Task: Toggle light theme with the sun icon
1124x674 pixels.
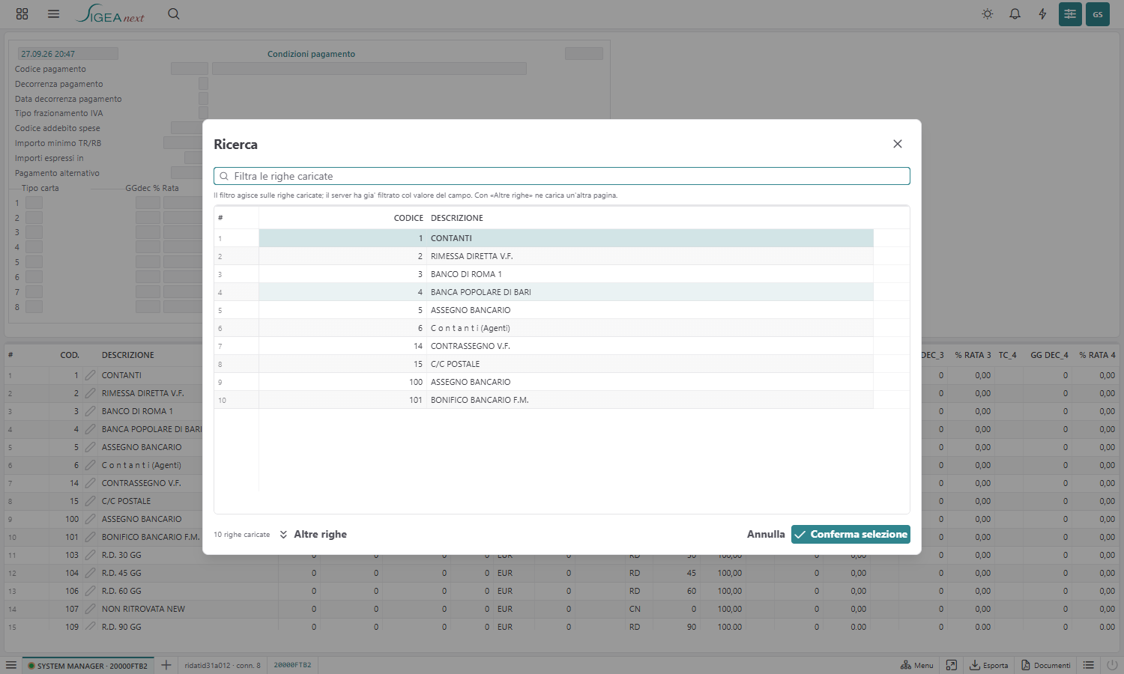Action: [x=988, y=13]
